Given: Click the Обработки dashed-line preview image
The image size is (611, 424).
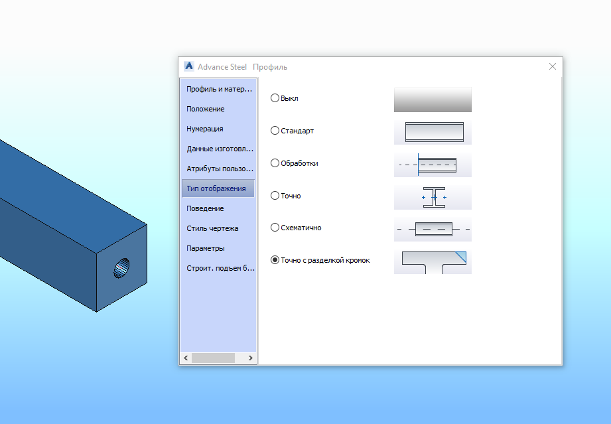Looking at the screenshot, I should [433, 165].
